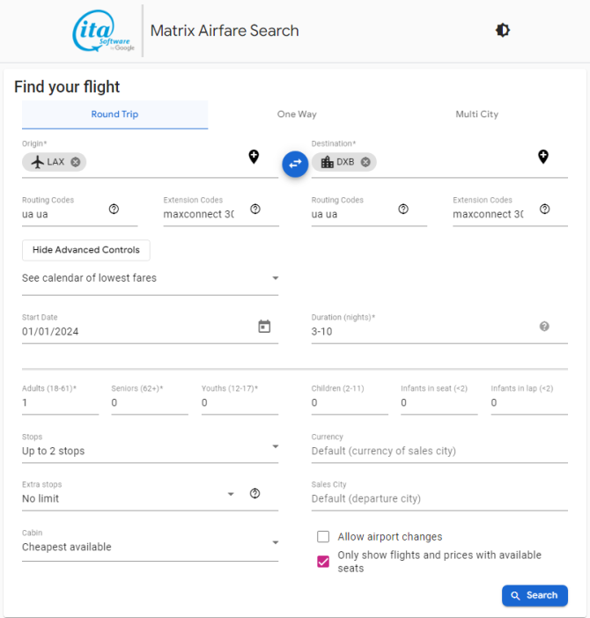Click Hide Advanced Controls button
The image size is (590, 618).
tap(86, 250)
